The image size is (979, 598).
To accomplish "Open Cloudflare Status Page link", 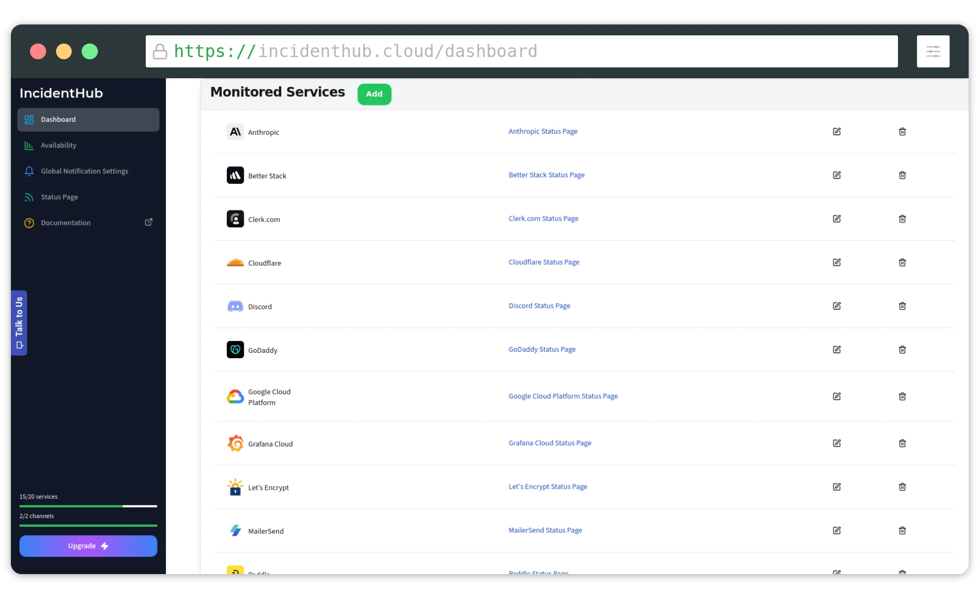I will click(544, 262).
